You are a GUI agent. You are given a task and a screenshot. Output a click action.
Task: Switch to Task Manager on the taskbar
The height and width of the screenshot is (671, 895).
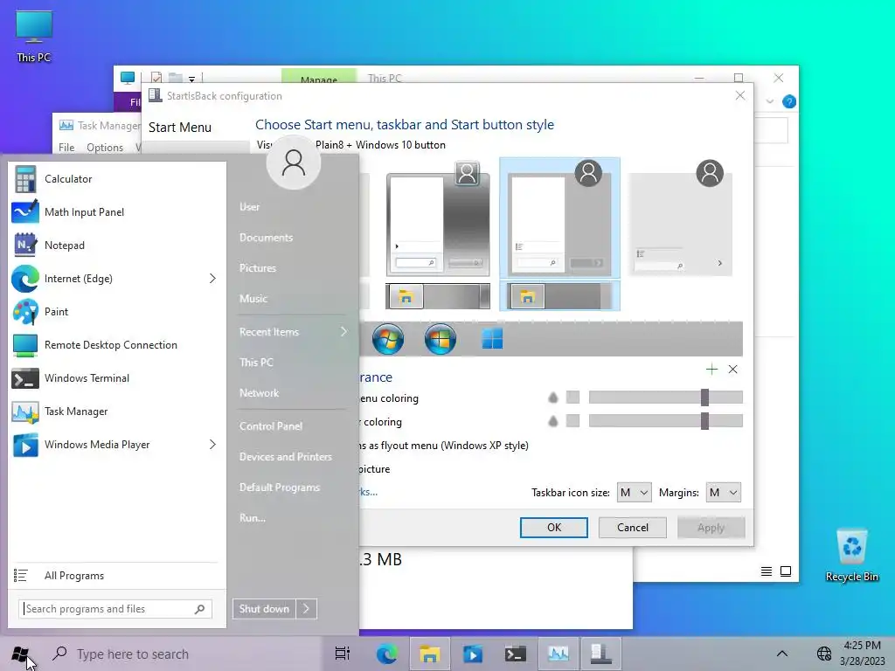(559, 654)
